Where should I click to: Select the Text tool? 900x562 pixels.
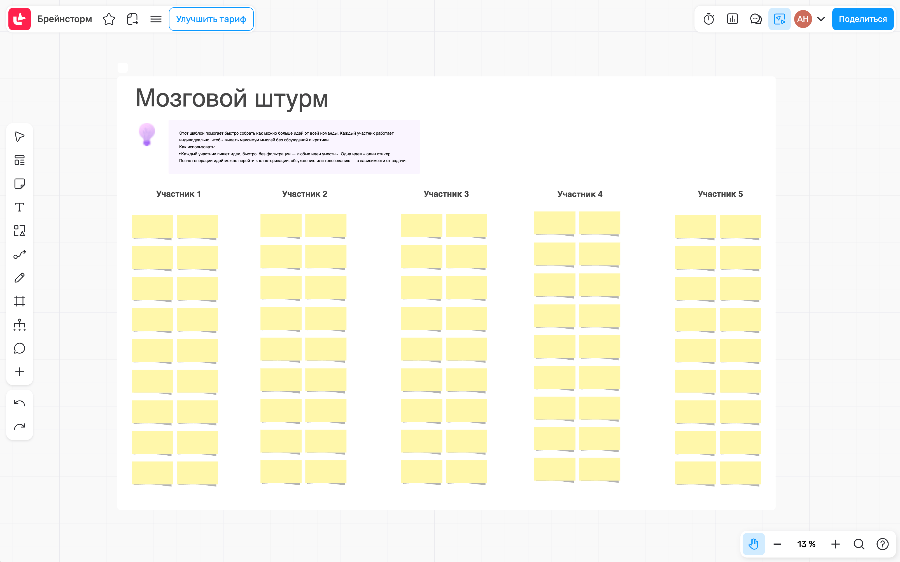[19, 207]
